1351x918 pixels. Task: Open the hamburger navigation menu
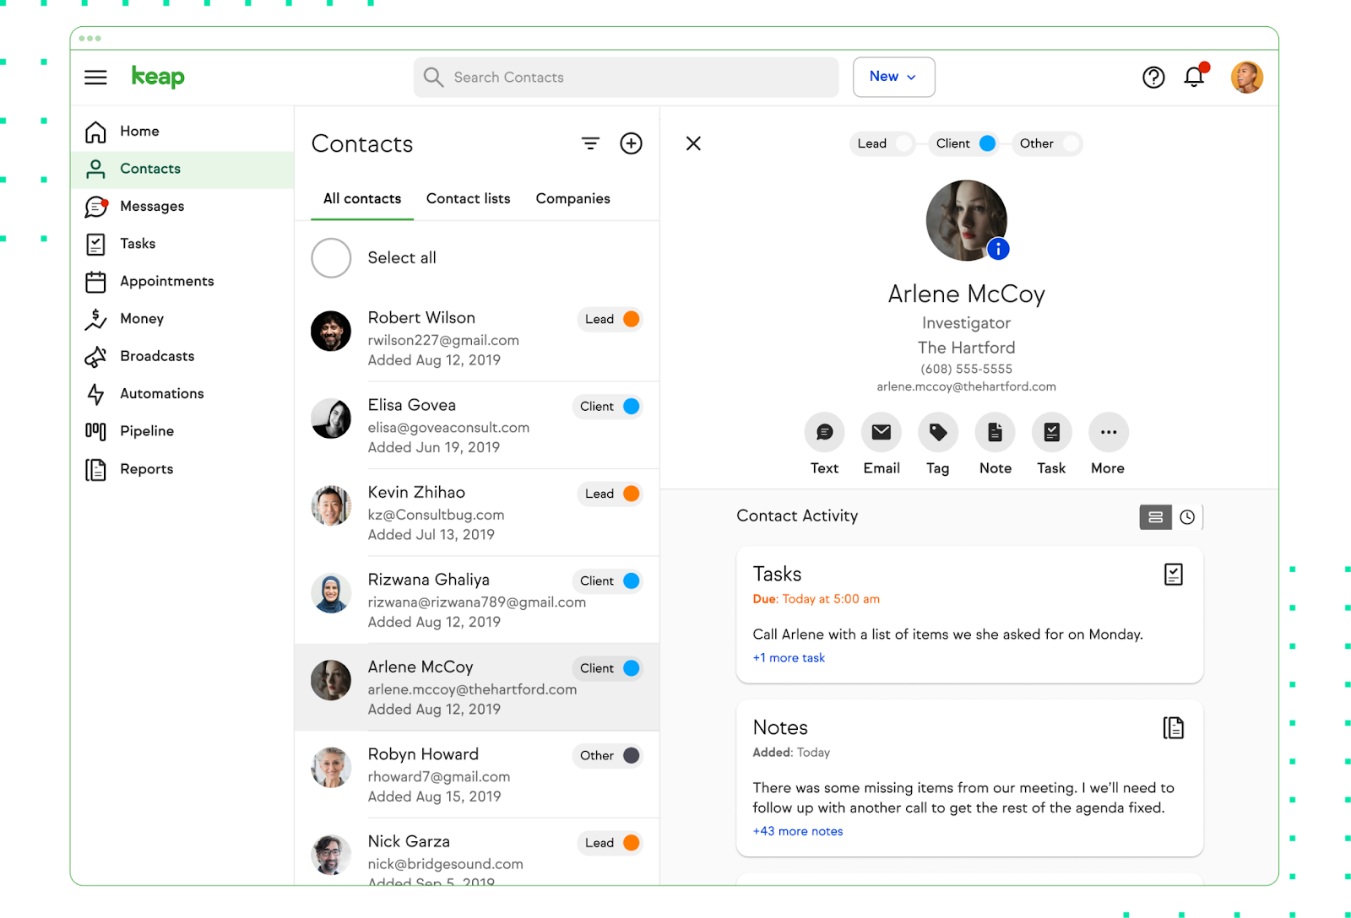pyautogui.click(x=95, y=78)
